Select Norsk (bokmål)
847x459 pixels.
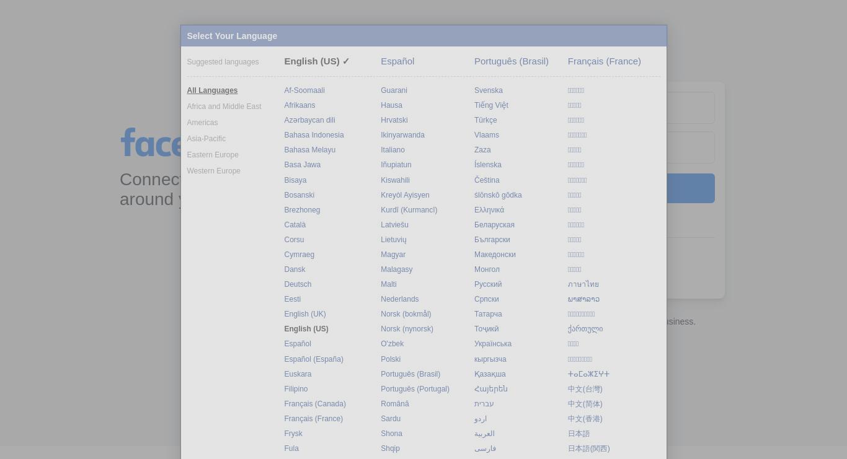[x=406, y=314]
